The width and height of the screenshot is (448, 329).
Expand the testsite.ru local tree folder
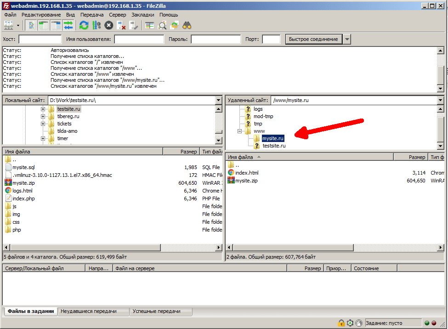tap(43, 109)
